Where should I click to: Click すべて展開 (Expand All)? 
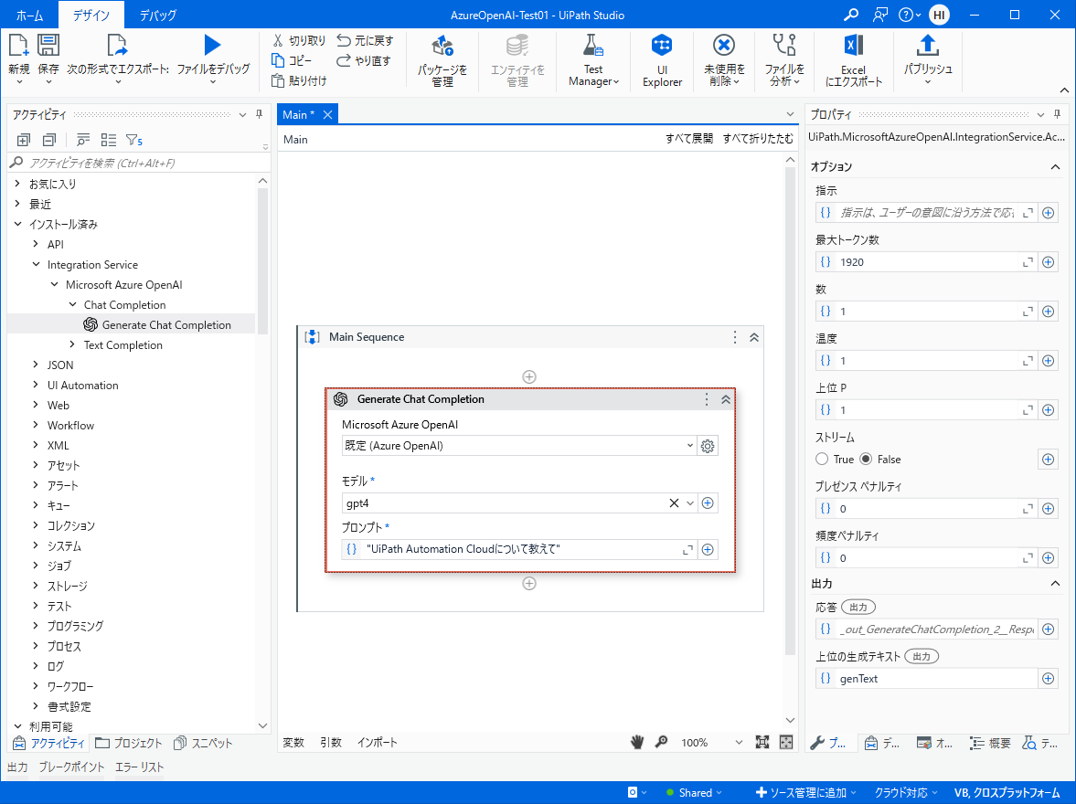click(x=689, y=139)
